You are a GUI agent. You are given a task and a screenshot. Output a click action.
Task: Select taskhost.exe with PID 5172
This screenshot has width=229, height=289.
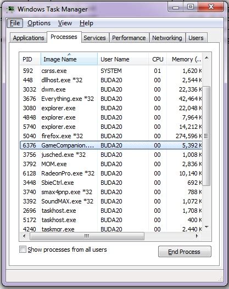pyautogui.click(x=111, y=220)
